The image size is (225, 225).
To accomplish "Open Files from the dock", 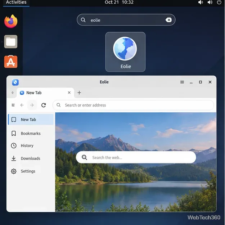I will point(11,42).
